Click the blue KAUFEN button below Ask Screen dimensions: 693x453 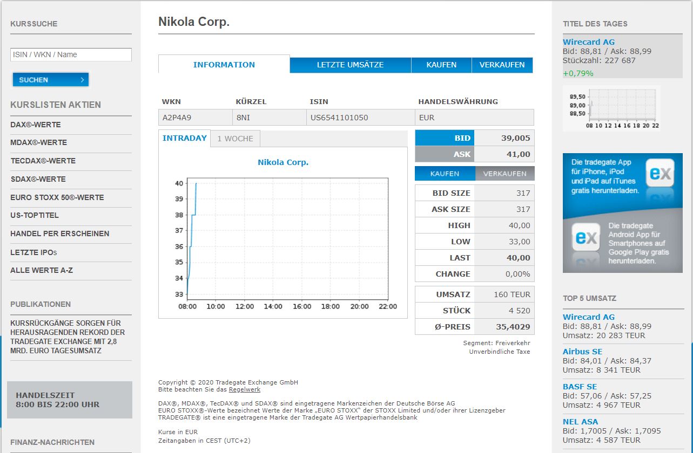tap(445, 174)
